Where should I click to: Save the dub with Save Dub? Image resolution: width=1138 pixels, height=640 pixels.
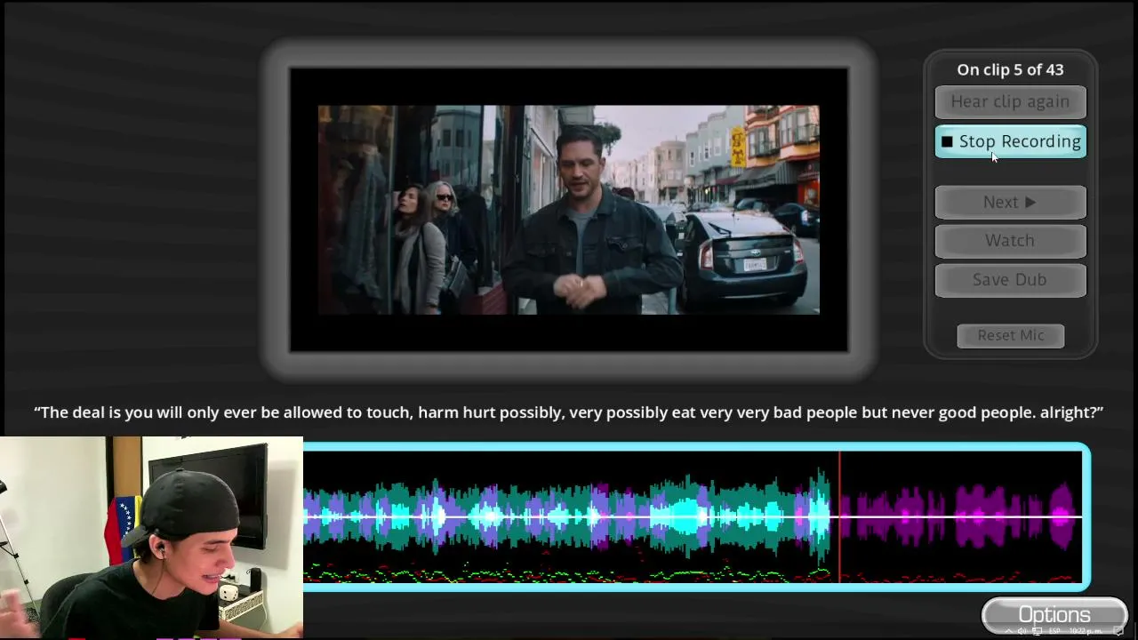point(1010,279)
